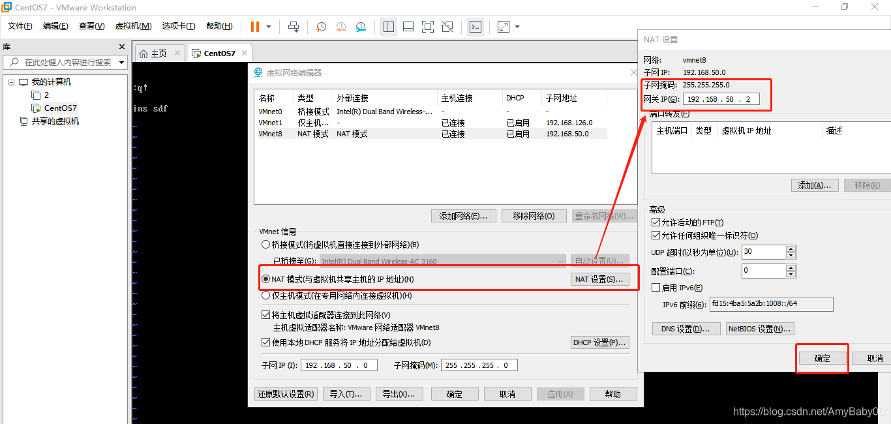
Task: Click the full screen mode icon
Action: [428, 27]
